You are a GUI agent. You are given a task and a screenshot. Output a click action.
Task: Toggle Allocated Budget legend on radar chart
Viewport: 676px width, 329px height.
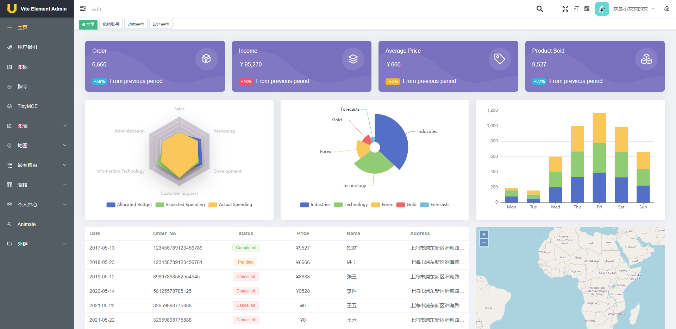click(129, 205)
